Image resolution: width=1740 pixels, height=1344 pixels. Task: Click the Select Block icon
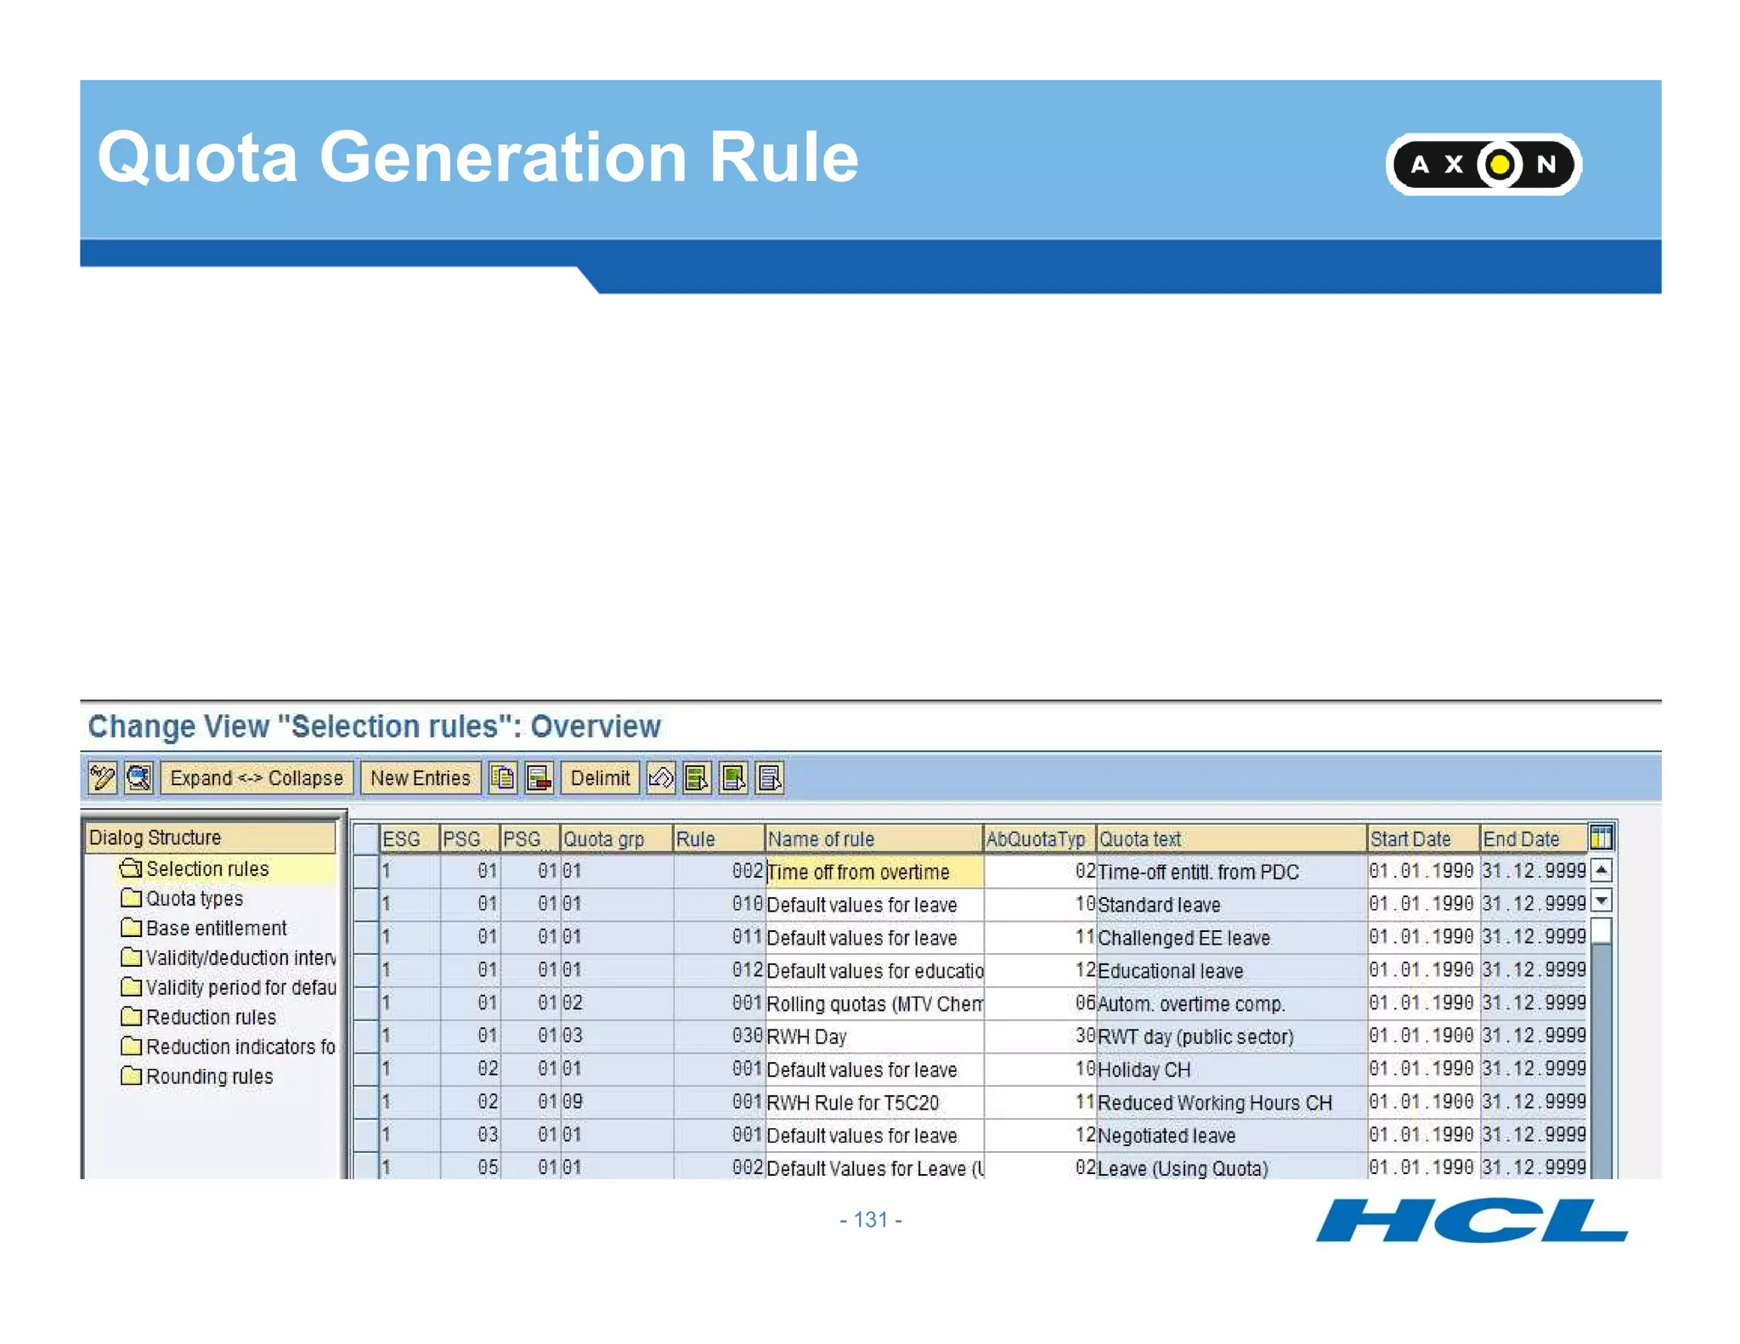point(733,777)
